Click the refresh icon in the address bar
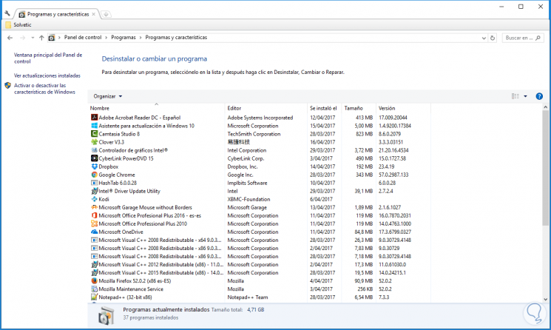551x330 pixels. click(x=493, y=38)
